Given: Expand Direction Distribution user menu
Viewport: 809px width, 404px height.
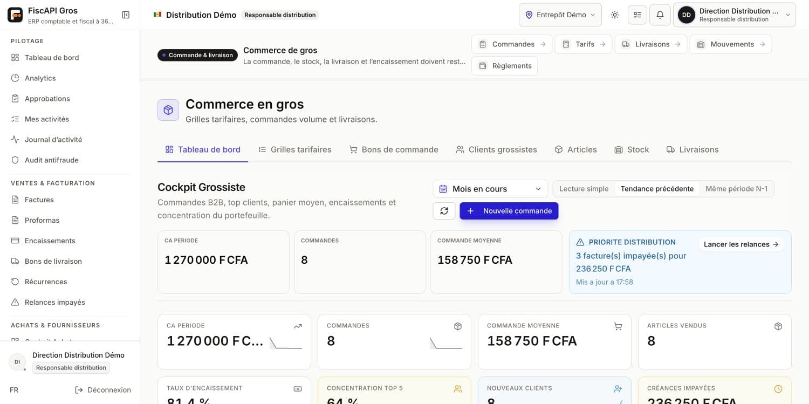Looking at the screenshot, I should click(x=735, y=15).
